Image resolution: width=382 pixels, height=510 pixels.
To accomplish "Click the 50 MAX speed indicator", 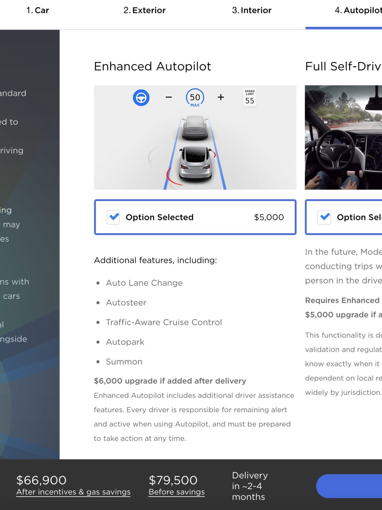I will click(195, 98).
